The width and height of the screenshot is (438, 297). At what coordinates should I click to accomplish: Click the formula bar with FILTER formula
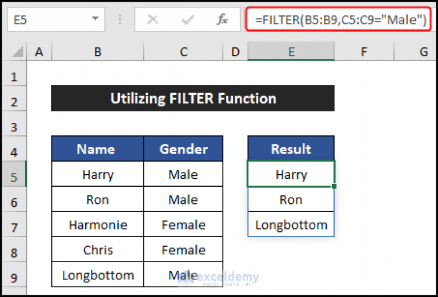tap(338, 19)
